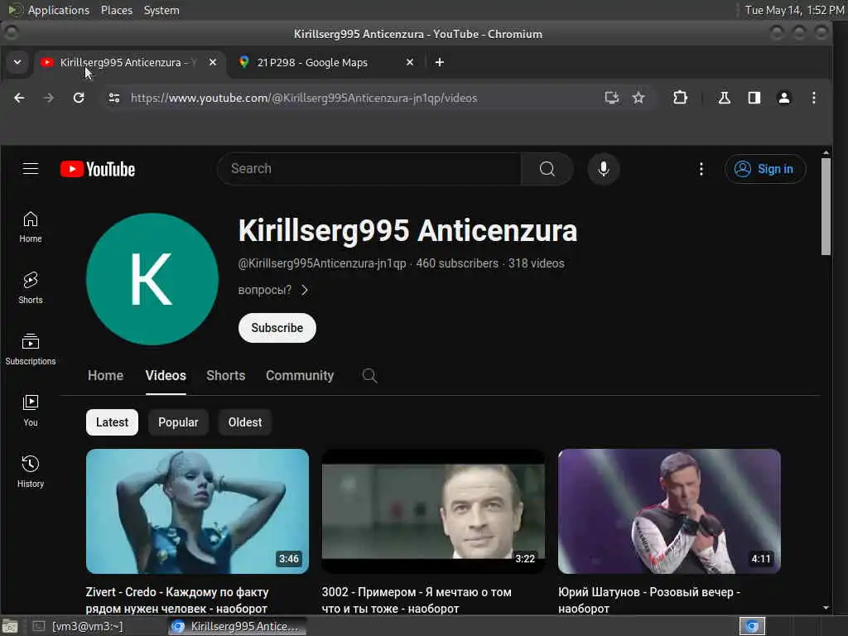Click the browser forward arrow
Viewport: 848px width, 636px height.
tap(49, 98)
